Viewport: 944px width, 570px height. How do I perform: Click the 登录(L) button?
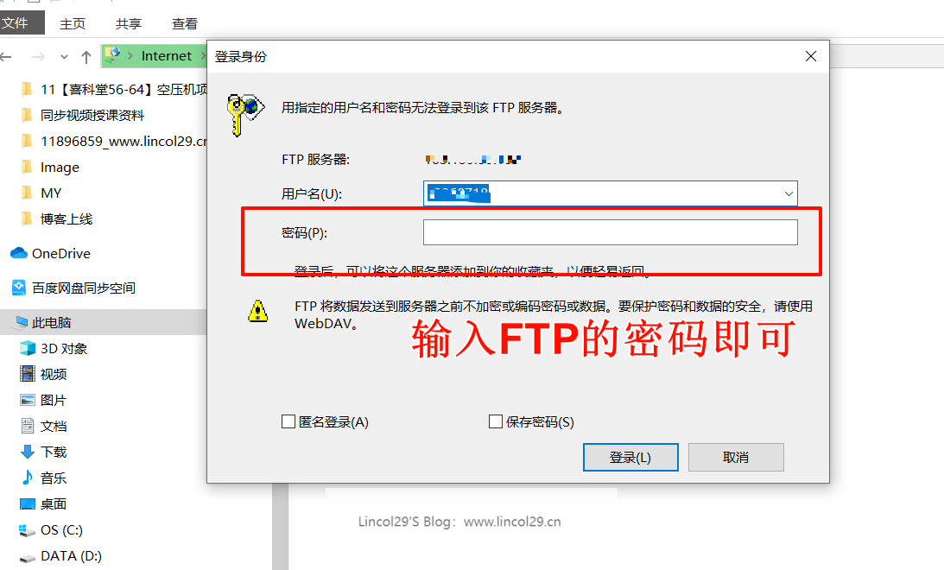[630, 458]
